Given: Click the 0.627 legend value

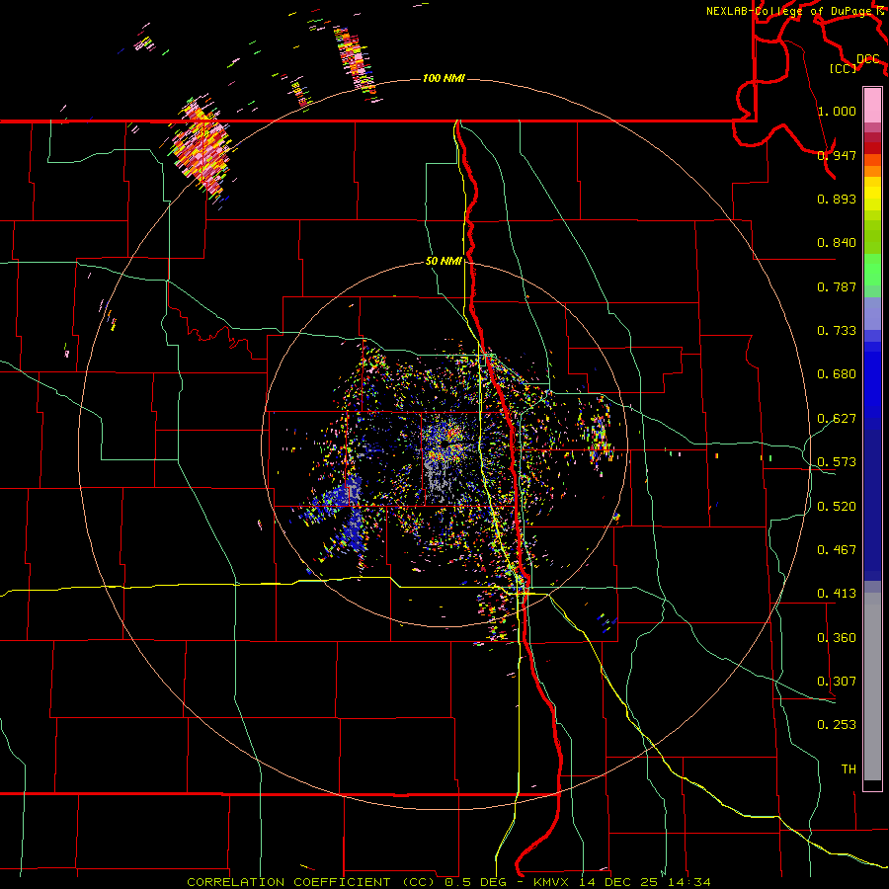Looking at the screenshot, I should point(837,419).
